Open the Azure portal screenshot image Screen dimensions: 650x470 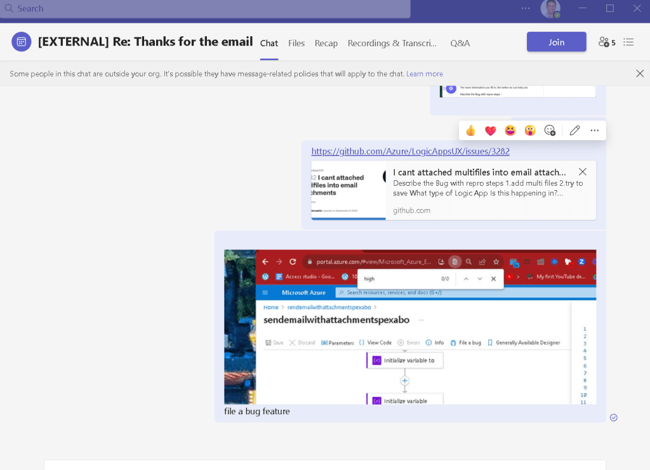tap(410, 327)
